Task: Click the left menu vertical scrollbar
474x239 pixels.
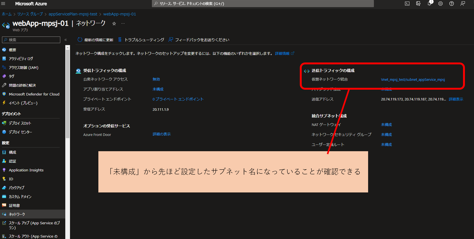Action: 67,94
